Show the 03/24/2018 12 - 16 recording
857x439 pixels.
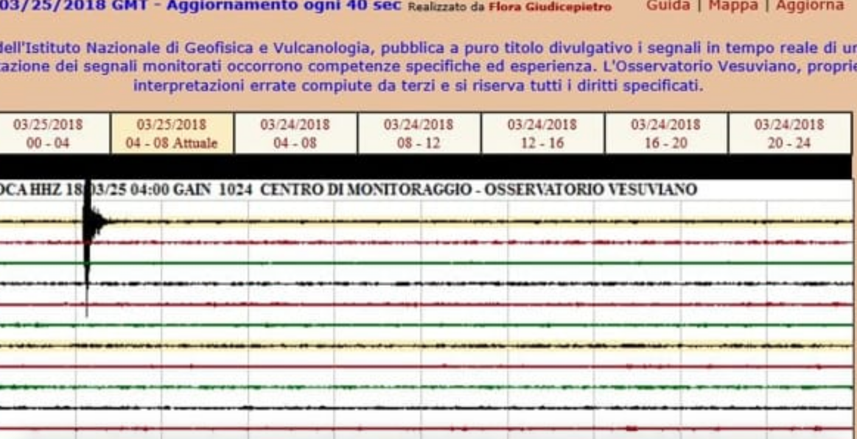coord(542,134)
